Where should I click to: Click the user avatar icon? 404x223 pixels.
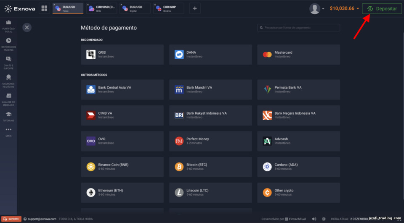315,9
